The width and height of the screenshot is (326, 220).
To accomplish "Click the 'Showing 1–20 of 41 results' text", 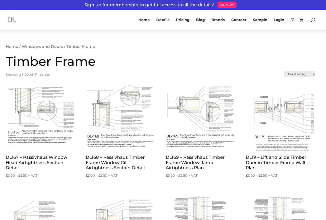I will pos(28,74).
